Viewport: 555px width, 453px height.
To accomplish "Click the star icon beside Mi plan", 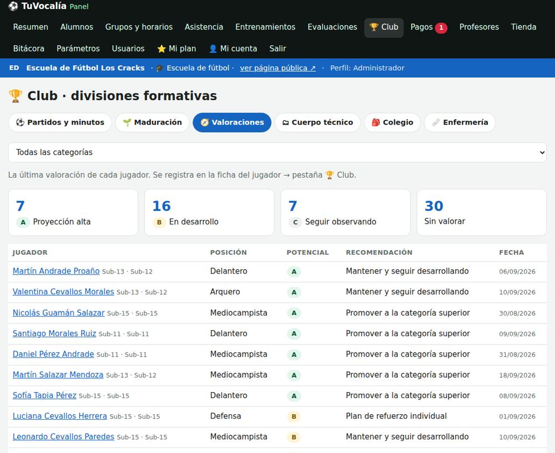I will click(162, 49).
